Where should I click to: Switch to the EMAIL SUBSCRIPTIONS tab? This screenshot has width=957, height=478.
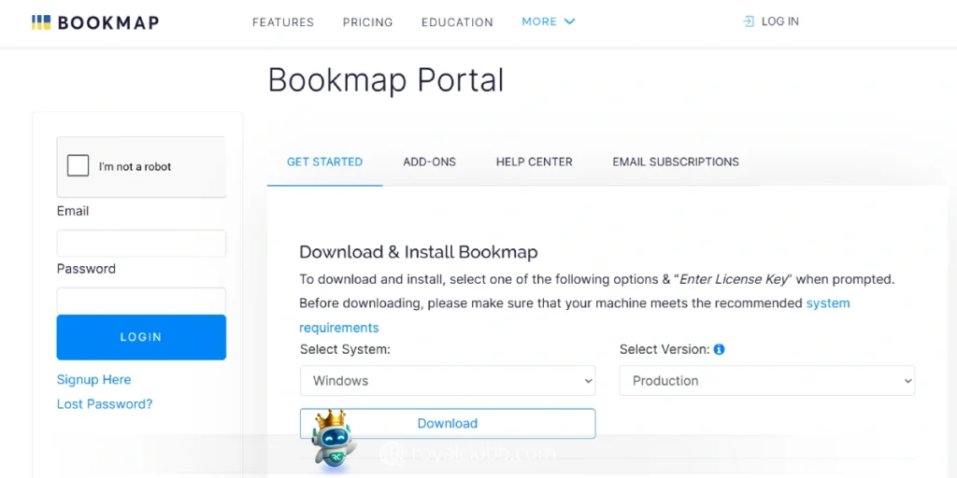(676, 162)
